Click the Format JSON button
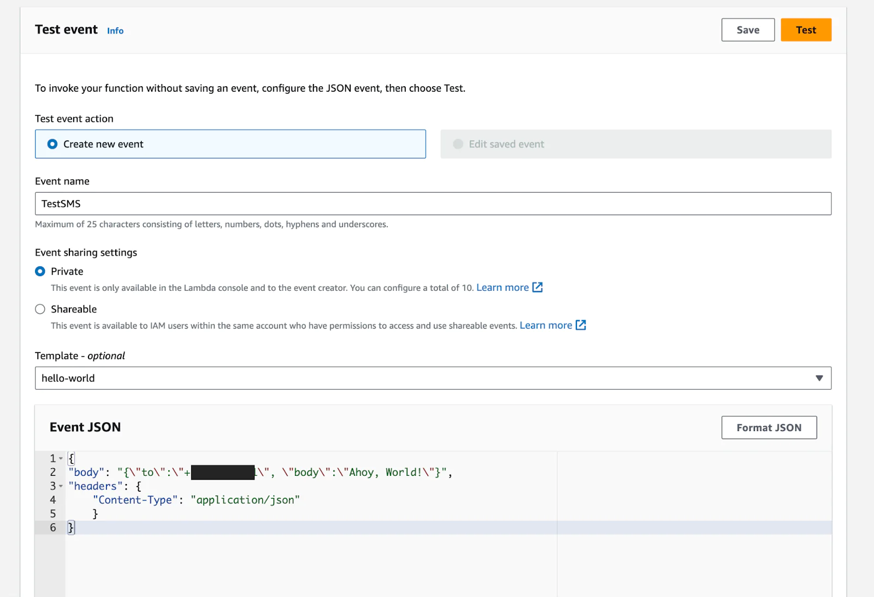This screenshot has width=874, height=597. 769,428
